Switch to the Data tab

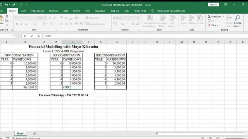point(65,11)
